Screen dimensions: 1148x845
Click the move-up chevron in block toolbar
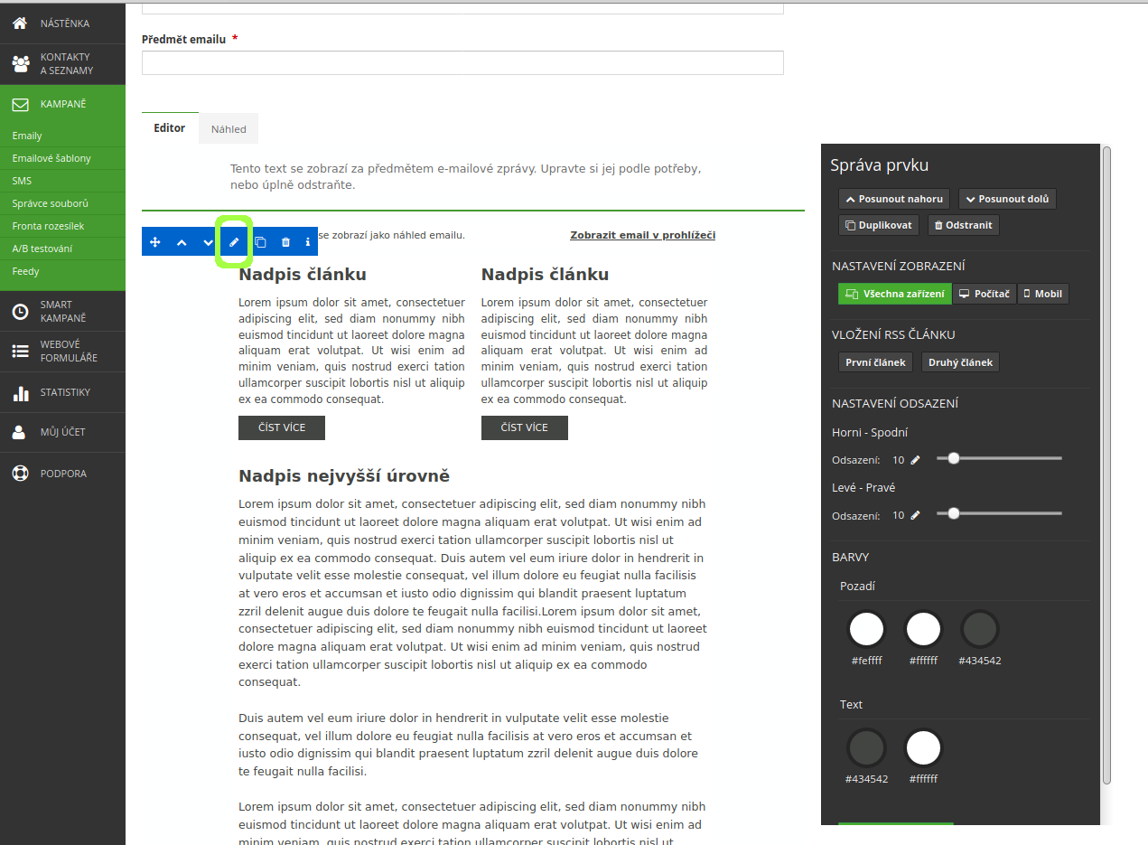(x=182, y=242)
